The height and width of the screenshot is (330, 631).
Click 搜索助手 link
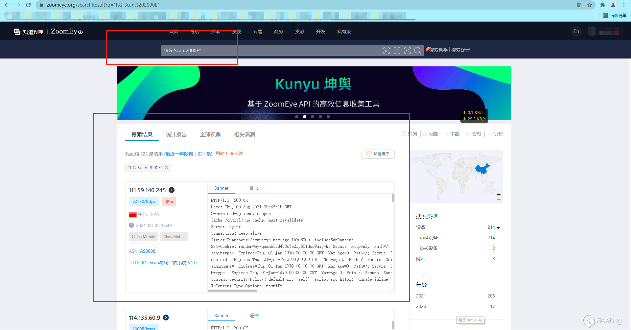tap(438, 50)
